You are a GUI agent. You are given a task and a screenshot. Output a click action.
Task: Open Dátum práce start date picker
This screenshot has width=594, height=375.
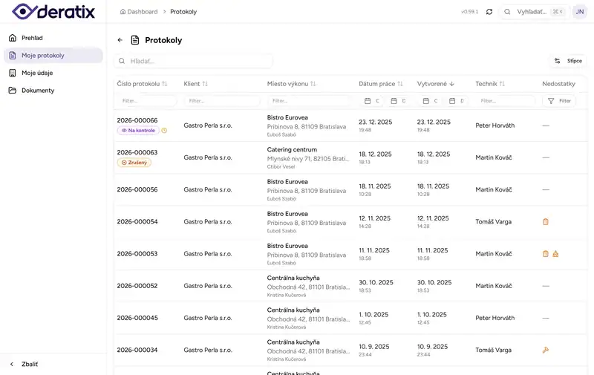pyautogui.click(x=371, y=101)
